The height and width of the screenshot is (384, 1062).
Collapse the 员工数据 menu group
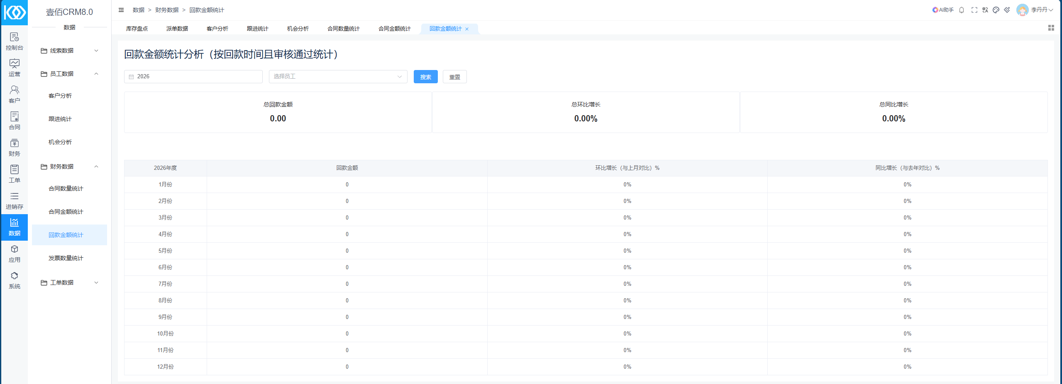pos(69,74)
